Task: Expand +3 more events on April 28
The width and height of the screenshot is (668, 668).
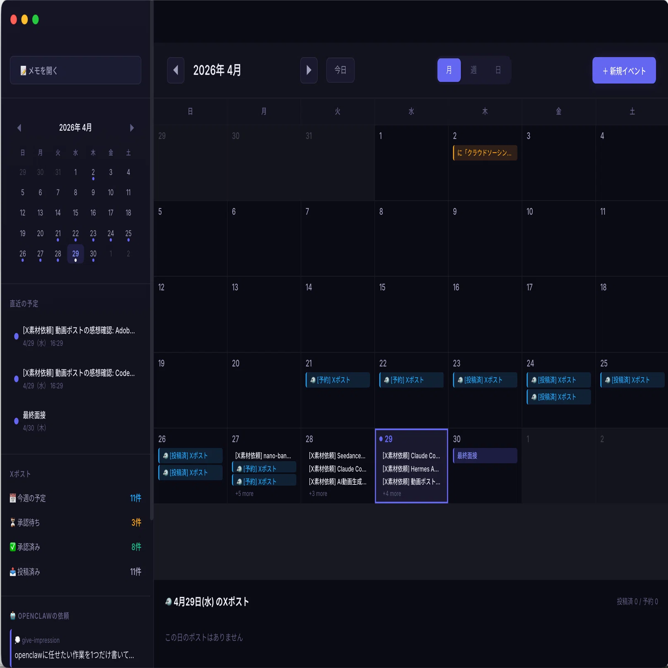Action: coord(318,494)
